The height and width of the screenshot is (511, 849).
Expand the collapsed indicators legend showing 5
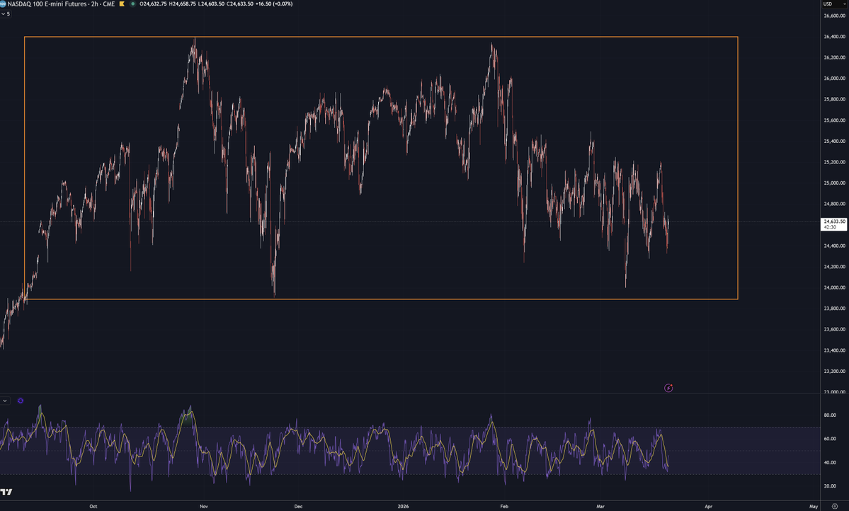pos(6,14)
